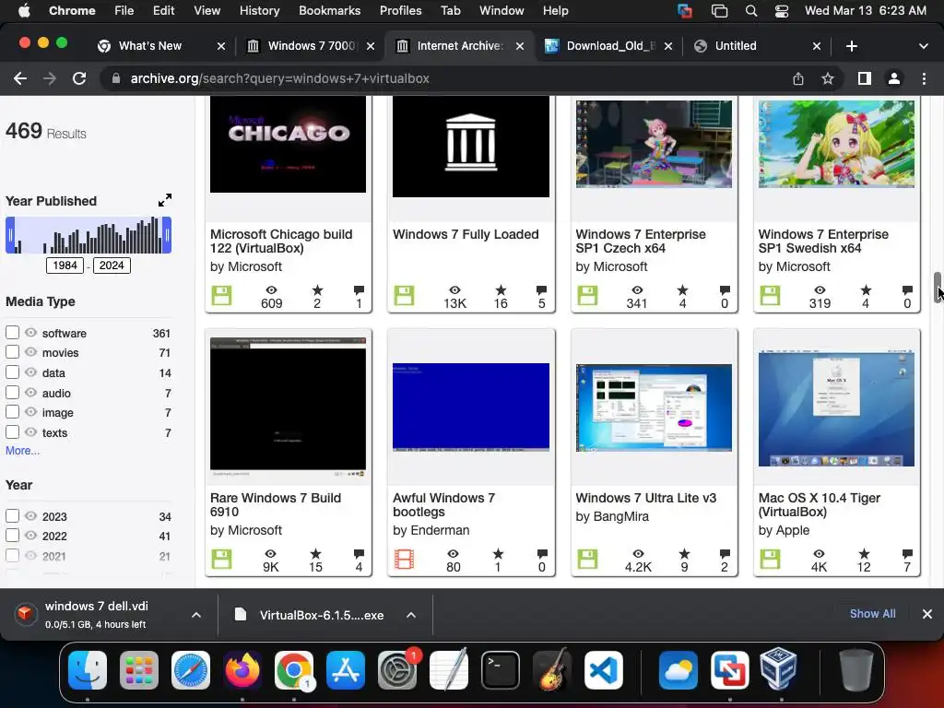Click right handle of year range slider

pyautogui.click(x=168, y=235)
